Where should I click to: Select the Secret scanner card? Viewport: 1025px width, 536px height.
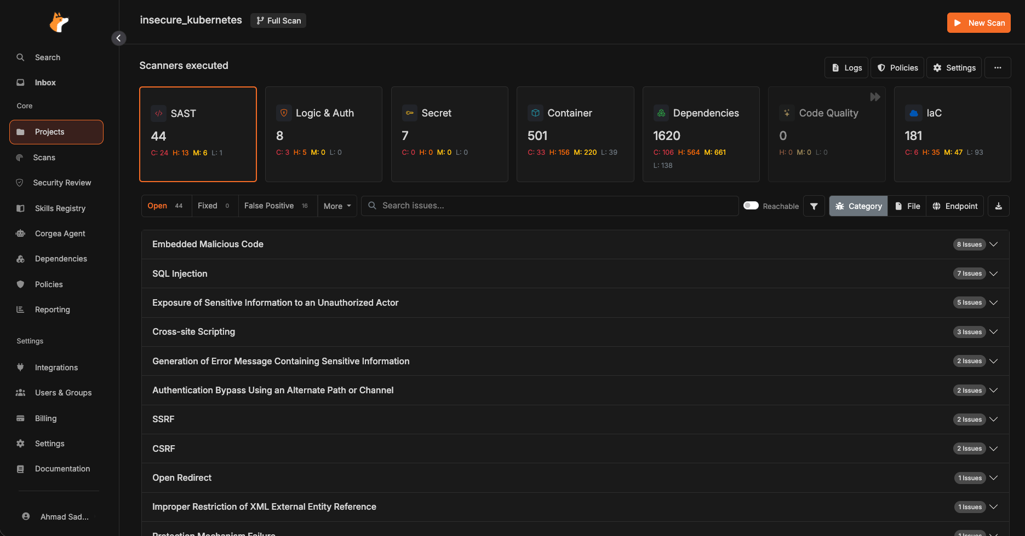(x=450, y=134)
